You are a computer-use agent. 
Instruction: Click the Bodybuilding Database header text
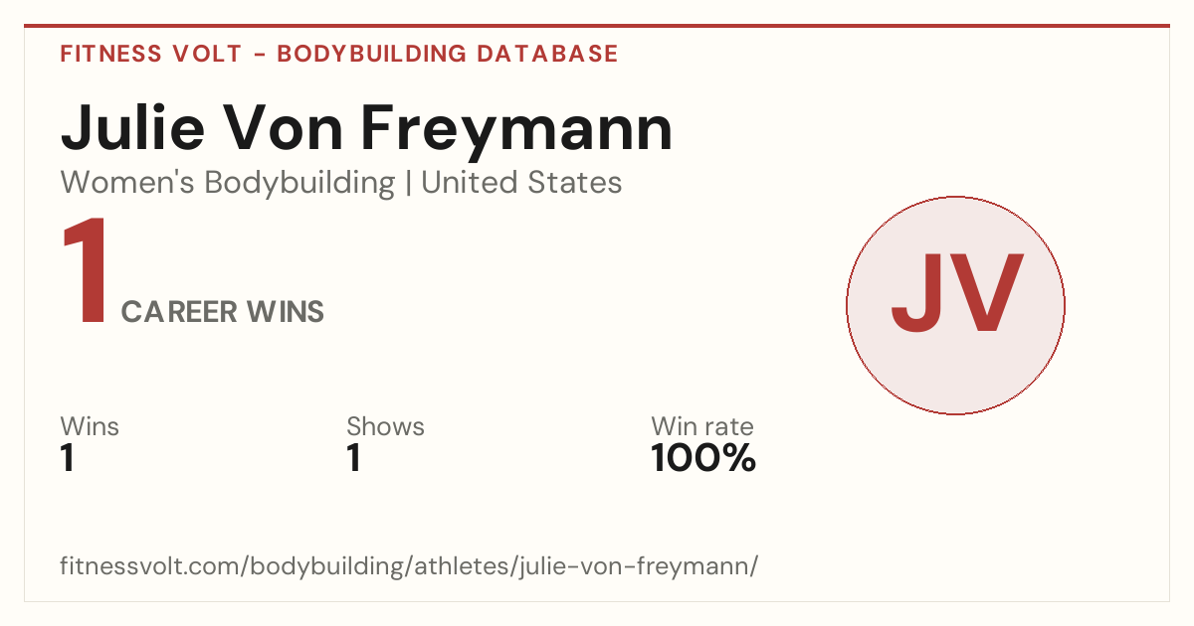pyautogui.click(x=448, y=54)
